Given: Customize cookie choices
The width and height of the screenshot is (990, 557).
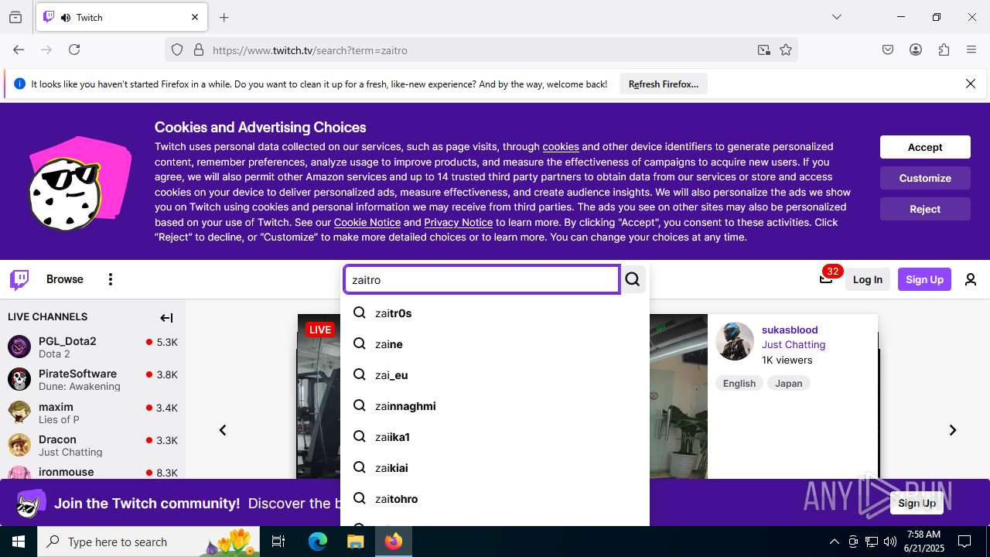Looking at the screenshot, I should point(925,178).
